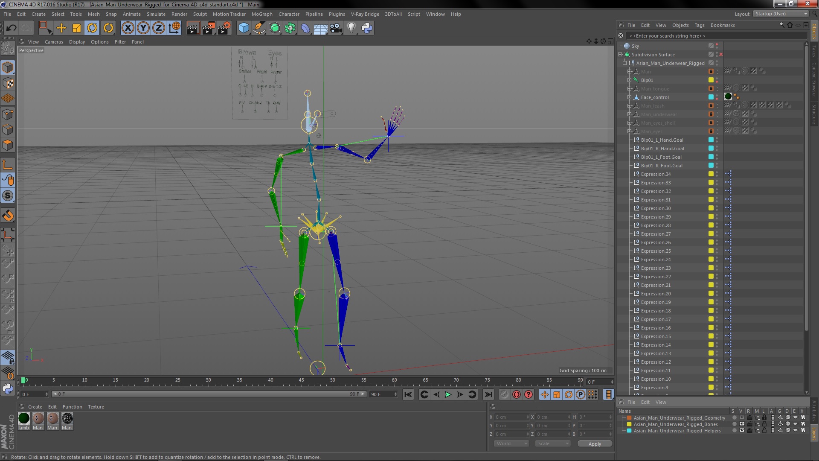The width and height of the screenshot is (819, 461).
Task: Select the Scale tool
Action: [x=77, y=28]
